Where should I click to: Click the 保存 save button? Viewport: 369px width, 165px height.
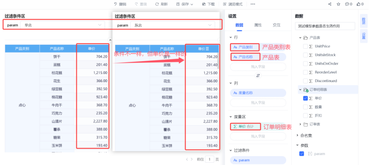coord(182,4)
